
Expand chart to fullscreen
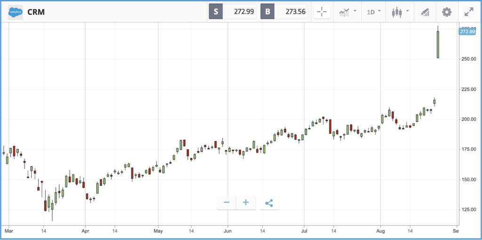(469, 12)
